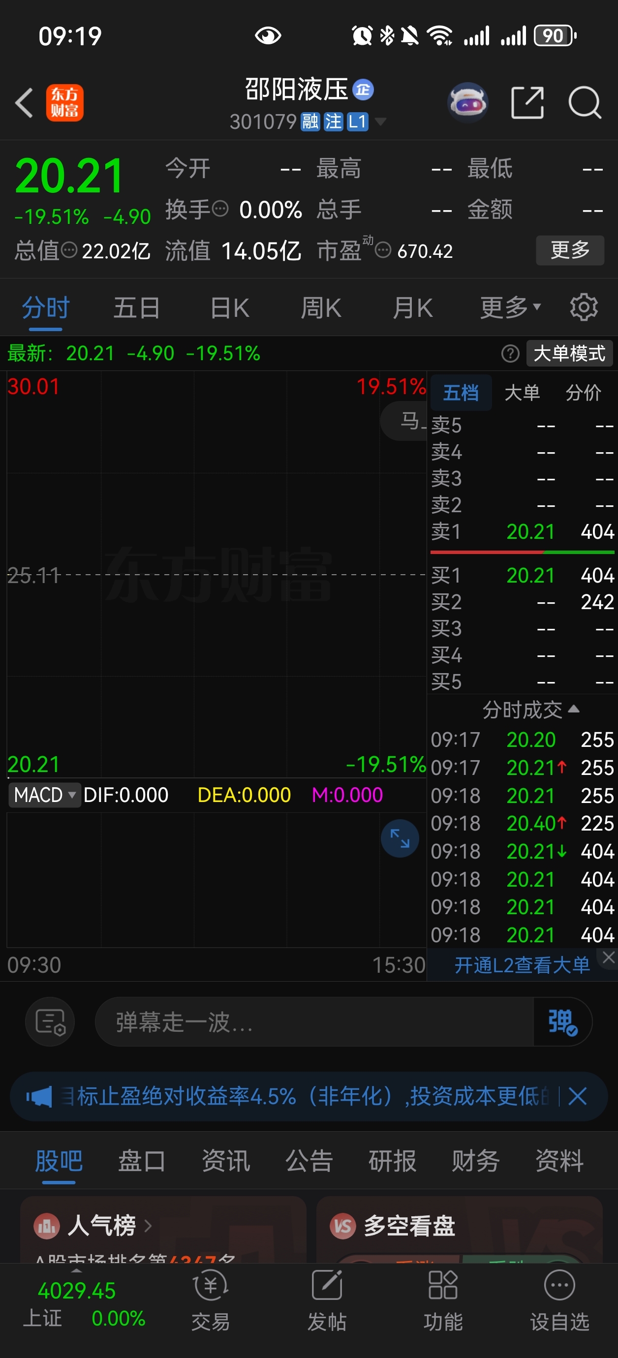Tap the L1 level badge

click(x=357, y=122)
